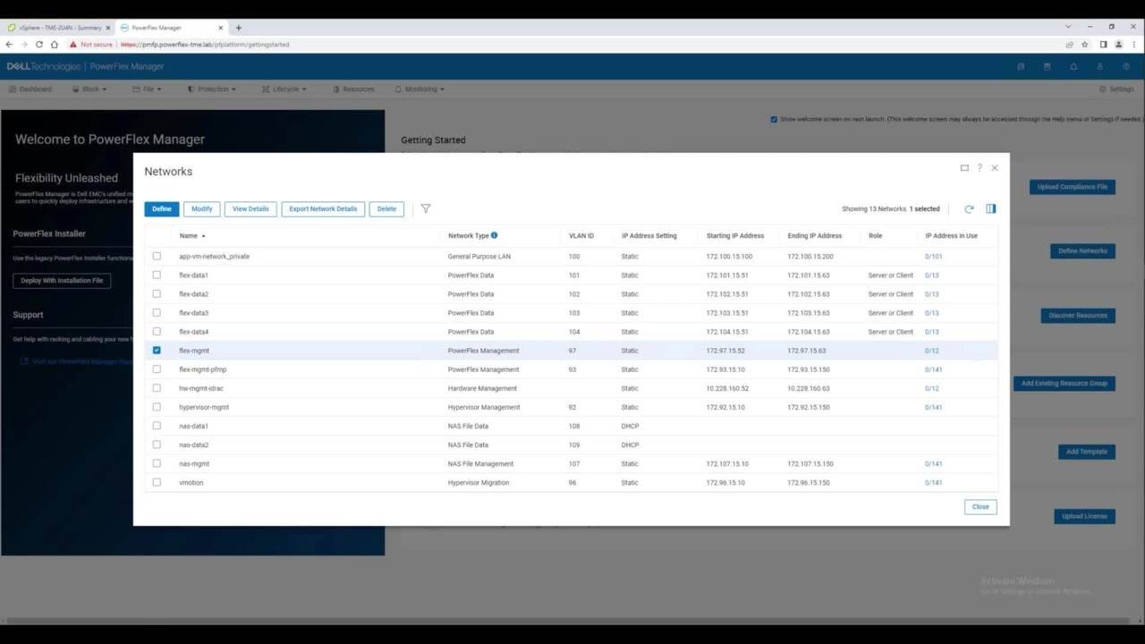Switch to the vSphere TME-204N browser tab
Viewport: 1145px width, 644px height.
60,28
